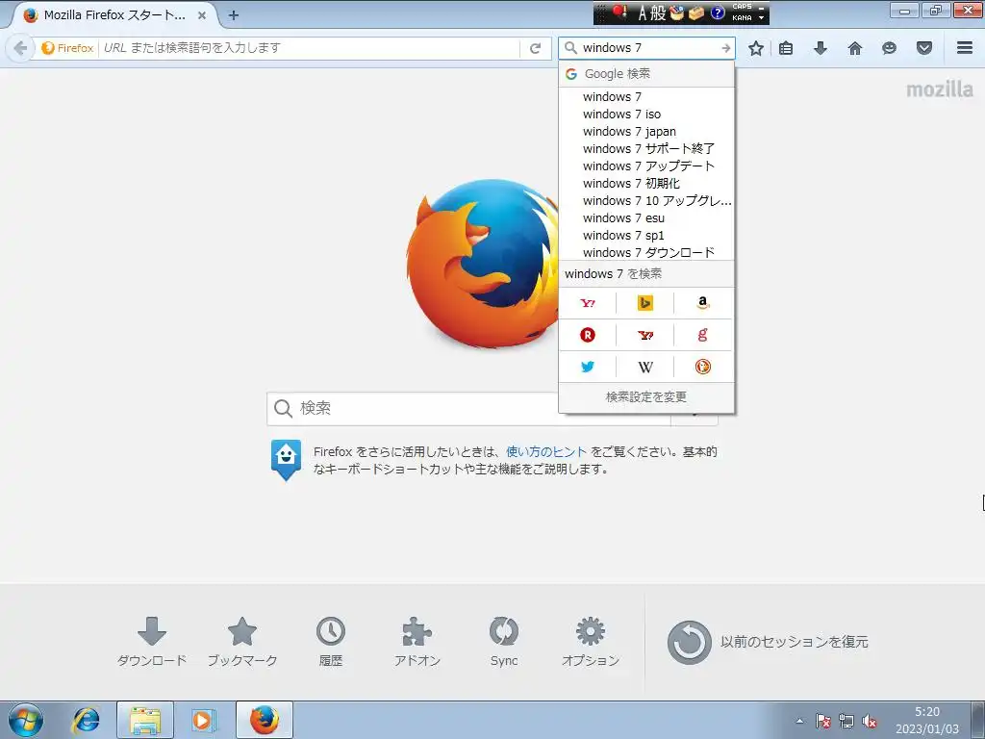Click the 'windows 7' search box text
This screenshot has height=739, width=985.
(x=612, y=48)
